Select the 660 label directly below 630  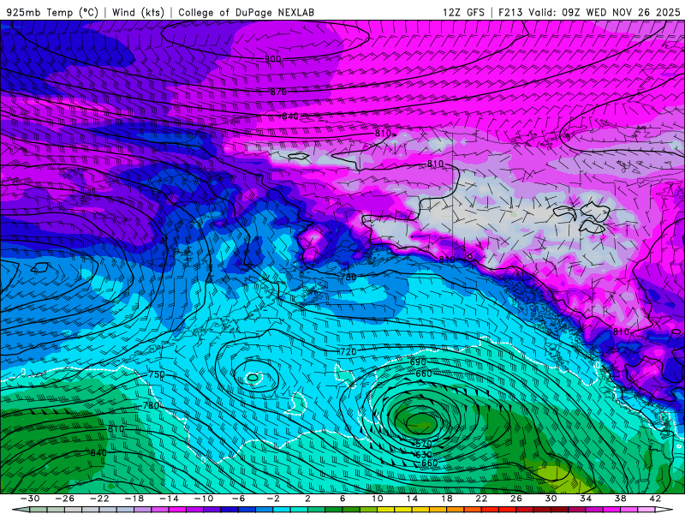[430, 463]
